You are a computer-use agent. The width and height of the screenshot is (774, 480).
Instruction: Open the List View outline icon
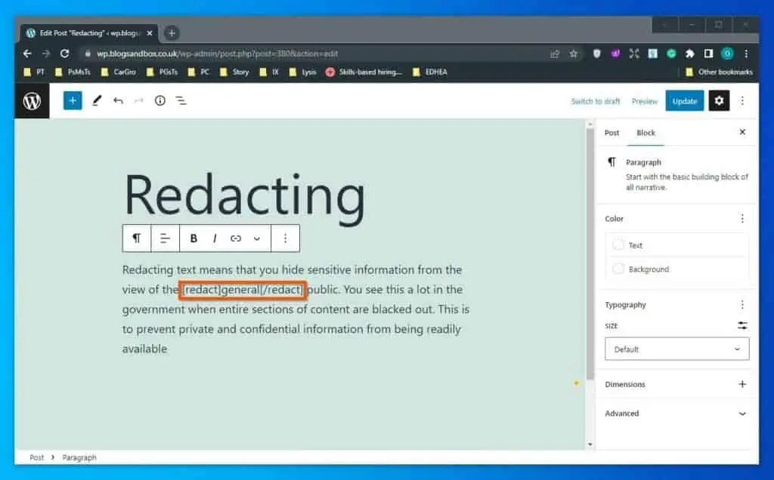point(181,101)
